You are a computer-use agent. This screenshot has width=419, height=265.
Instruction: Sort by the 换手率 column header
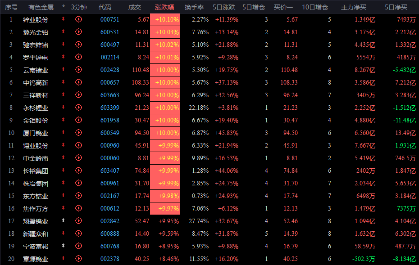click(194, 7)
